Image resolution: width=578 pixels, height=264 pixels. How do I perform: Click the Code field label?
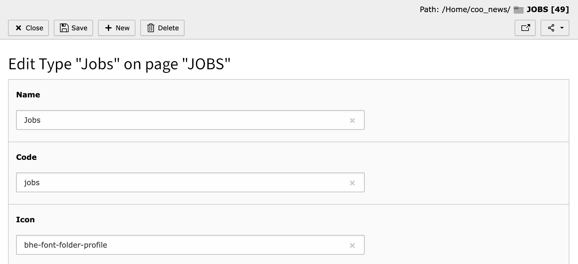(x=26, y=157)
